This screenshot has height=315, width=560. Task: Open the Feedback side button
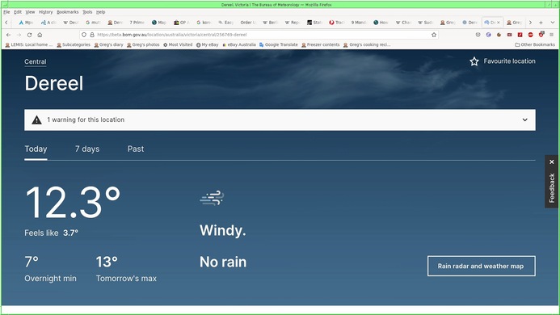click(x=551, y=188)
